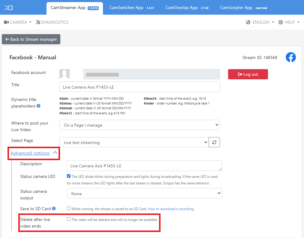Switch to CamStreamer App tab

(75, 8)
